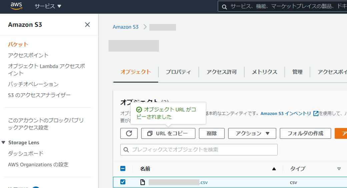Image resolution: width=347 pixels, height=188 pixels.
Task: Open the .csv file name link
Action: tap(178, 182)
